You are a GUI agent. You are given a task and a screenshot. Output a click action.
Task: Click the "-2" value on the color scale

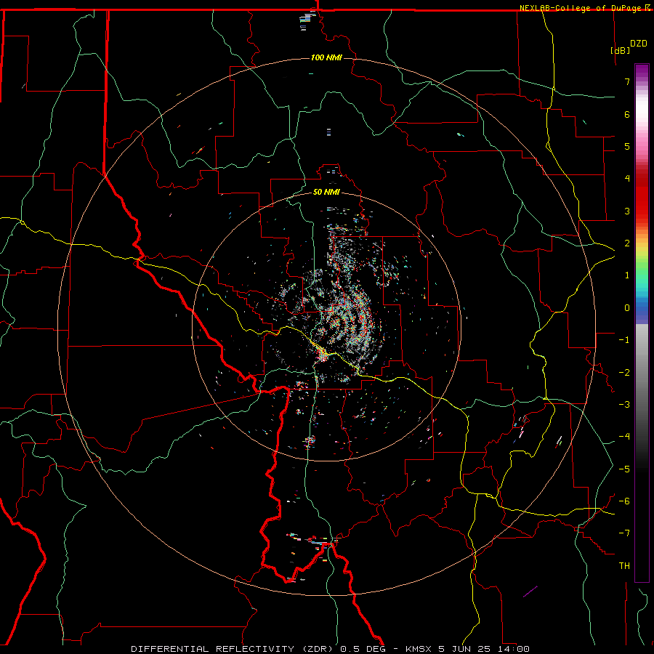point(624,373)
